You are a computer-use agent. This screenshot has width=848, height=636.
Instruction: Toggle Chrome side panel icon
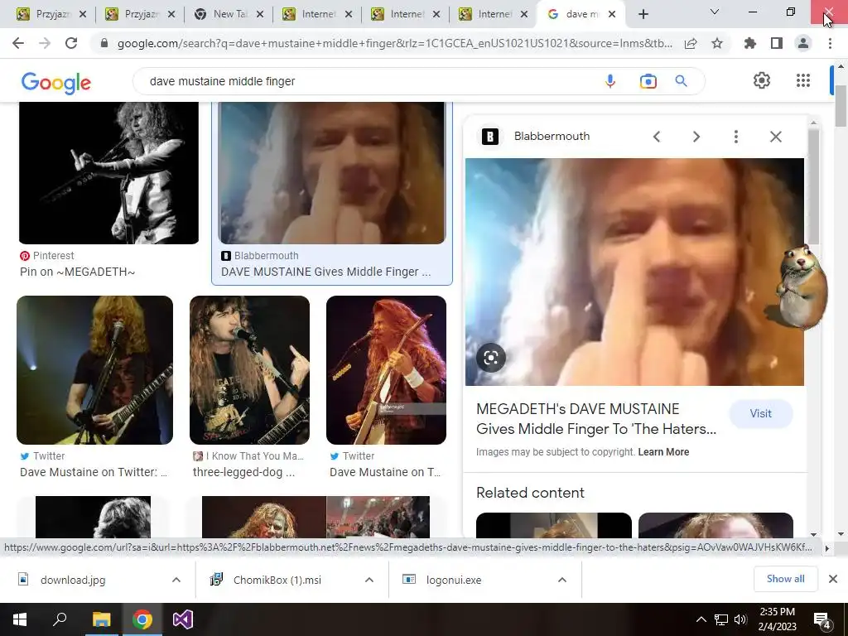coord(777,43)
